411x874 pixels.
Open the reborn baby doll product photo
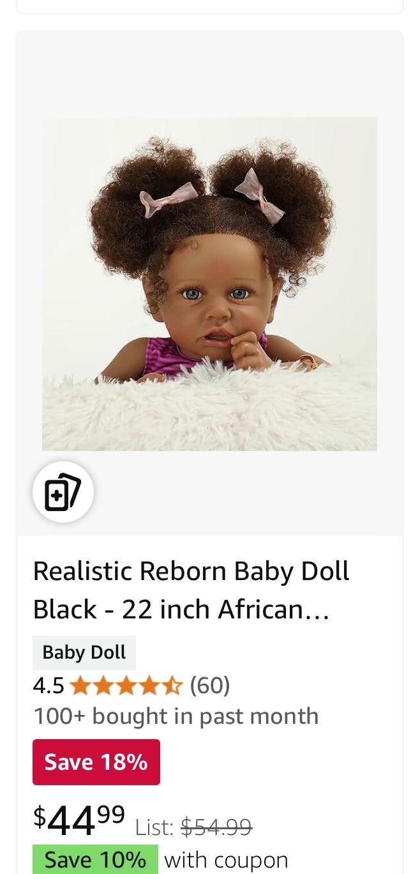tap(209, 284)
